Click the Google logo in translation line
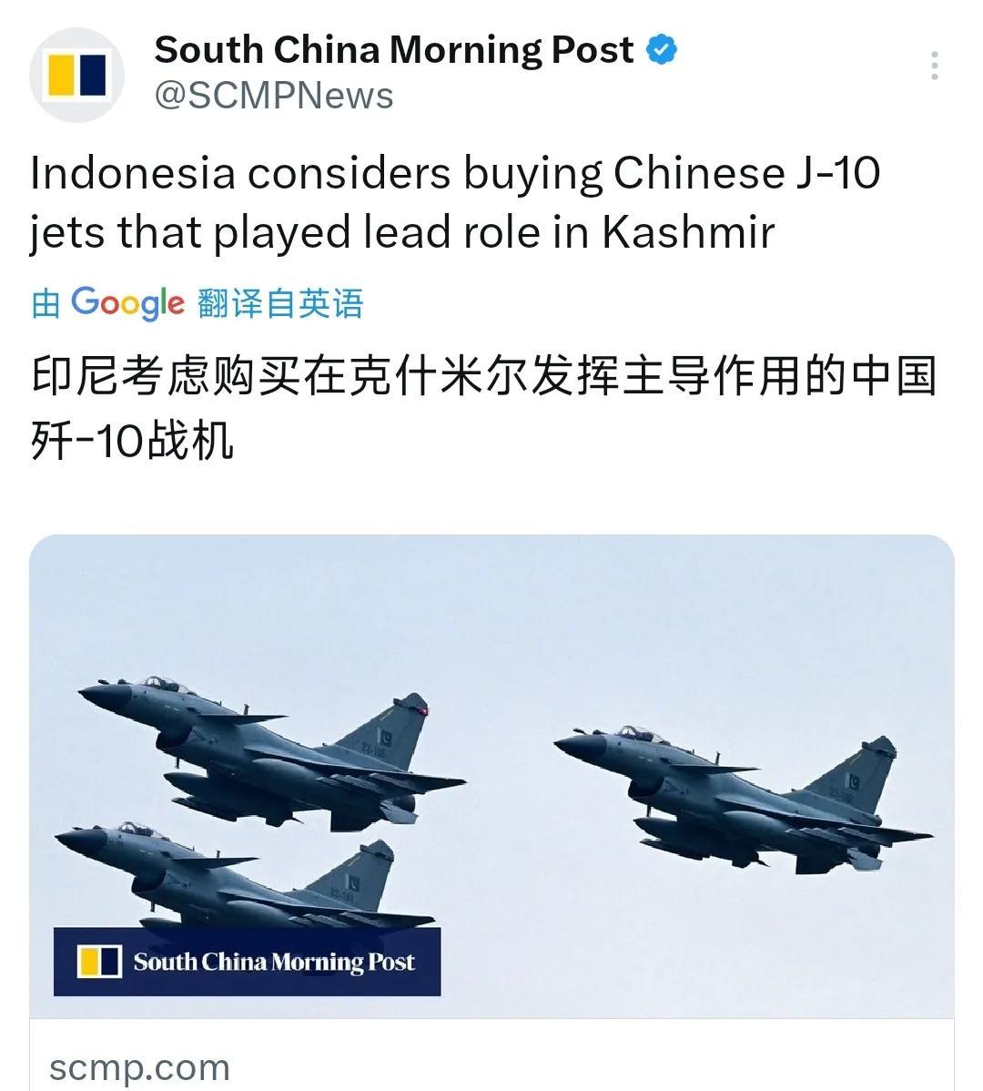 point(128,303)
